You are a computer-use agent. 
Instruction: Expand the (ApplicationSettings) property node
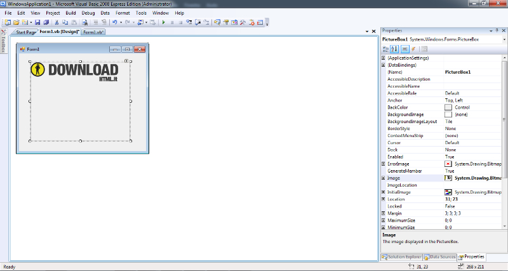(x=383, y=58)
